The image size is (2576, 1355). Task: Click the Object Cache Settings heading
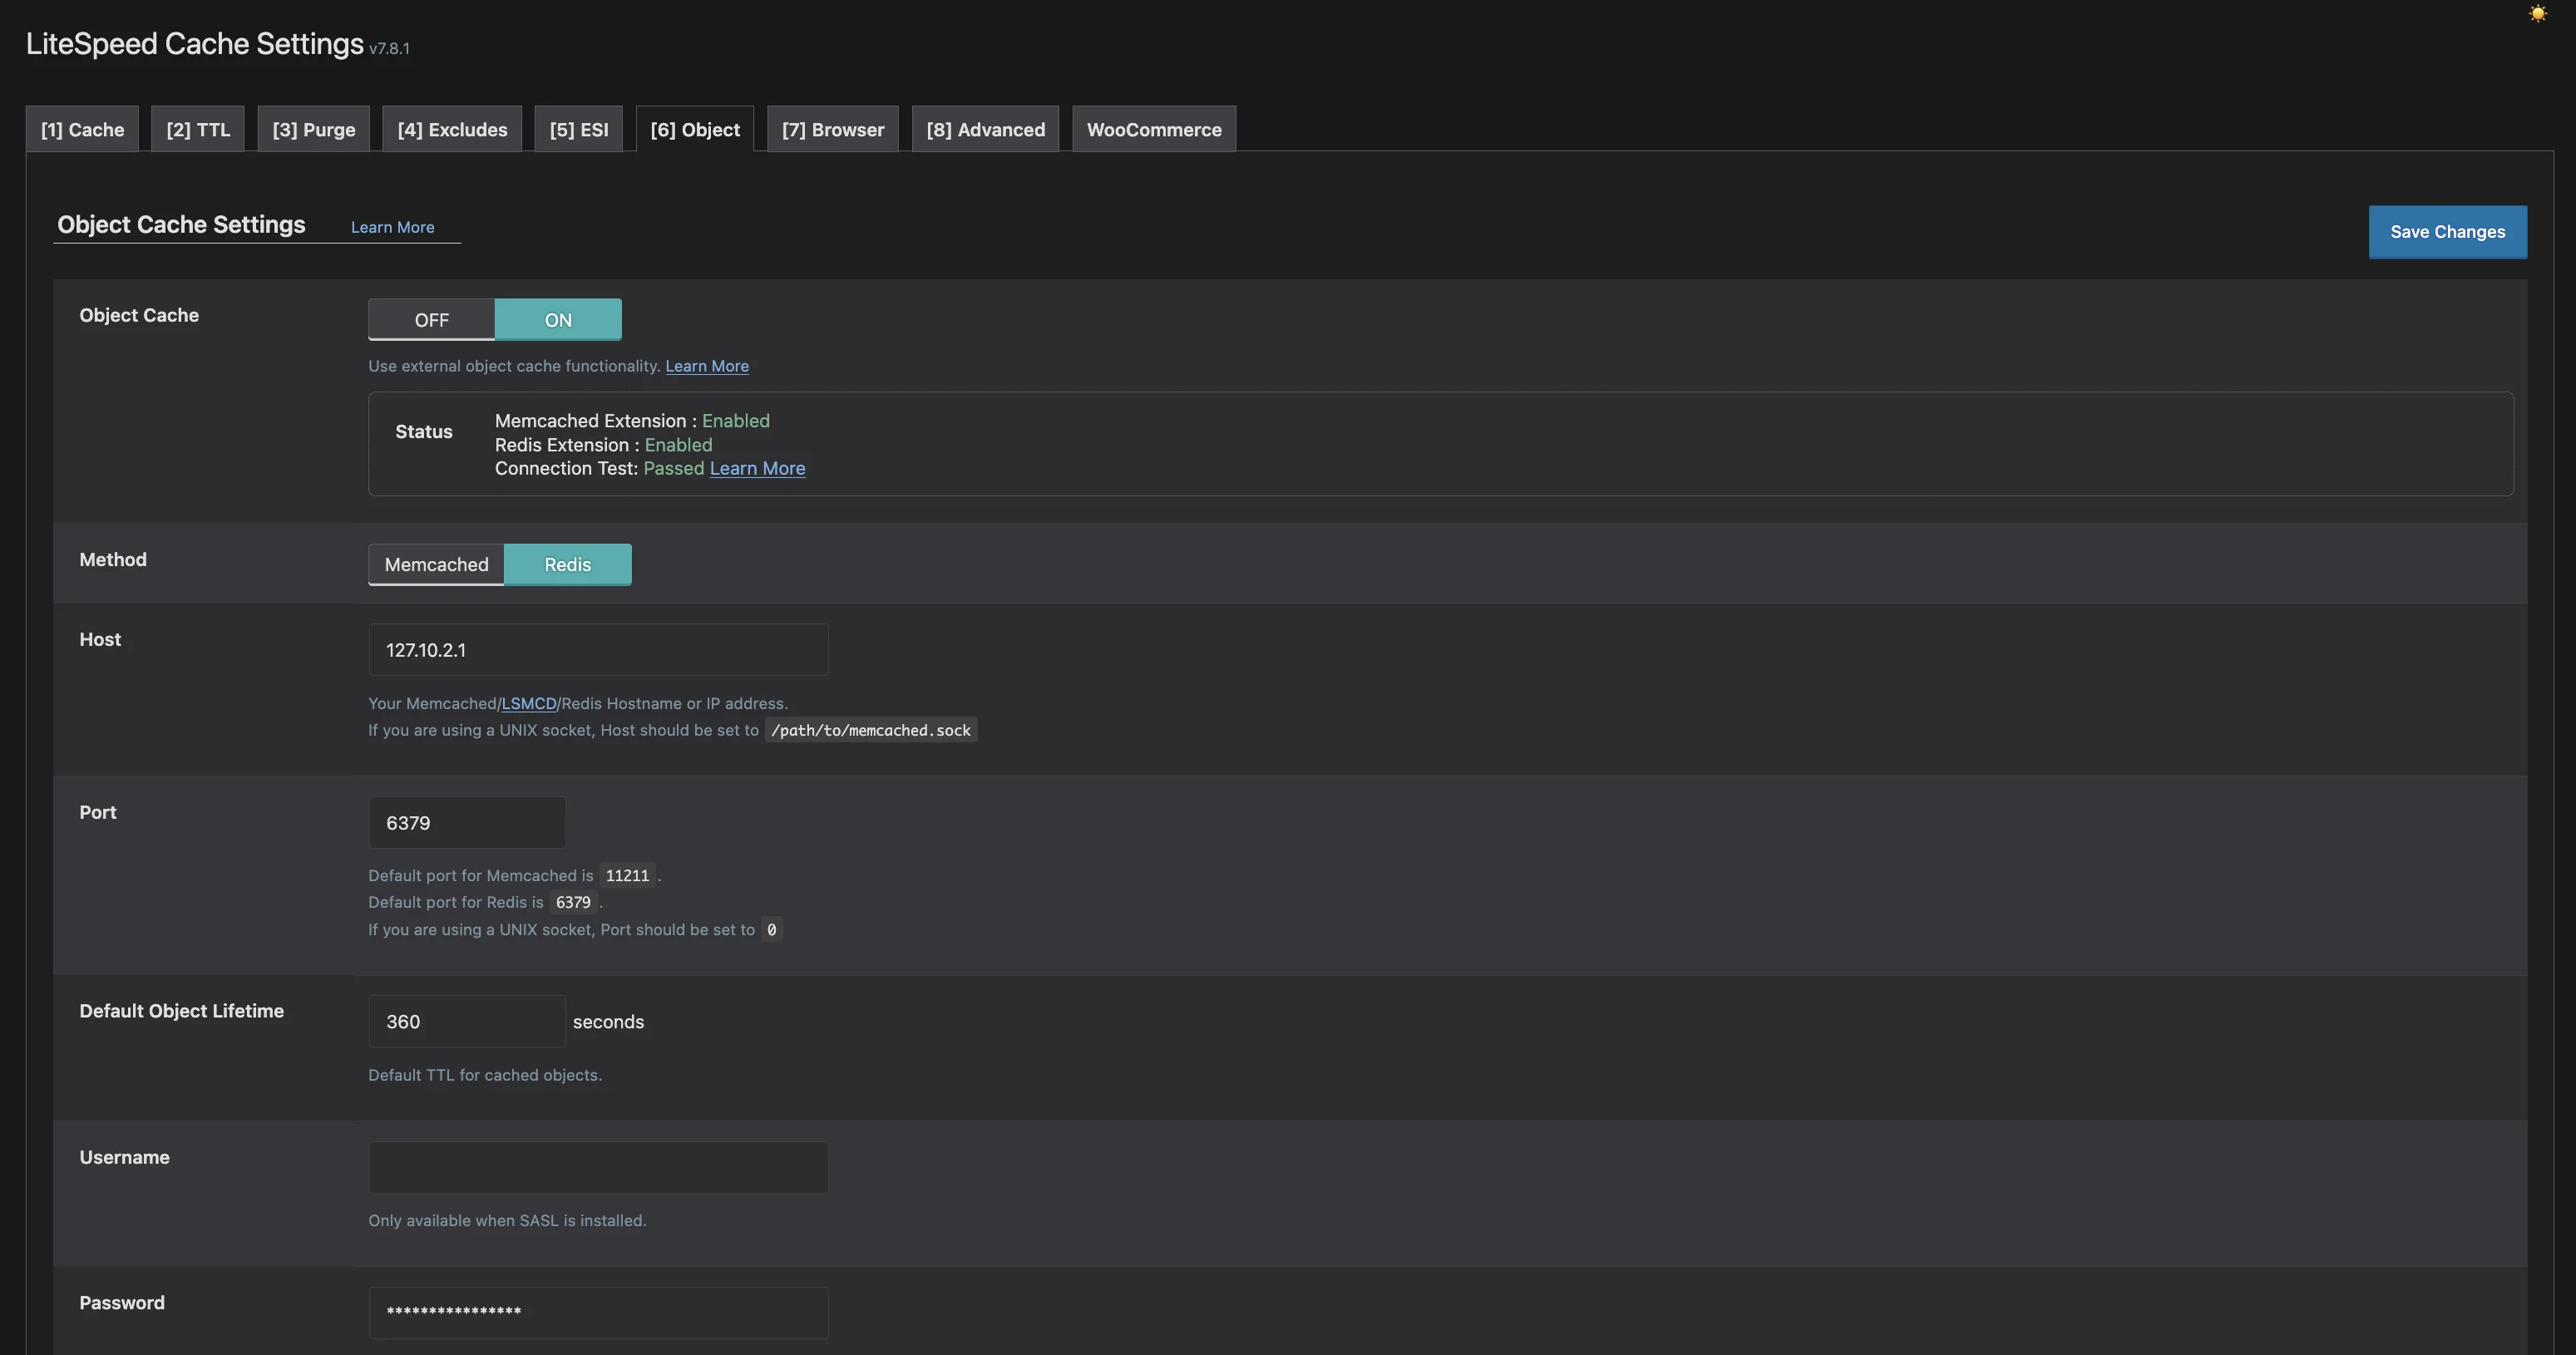181,224
